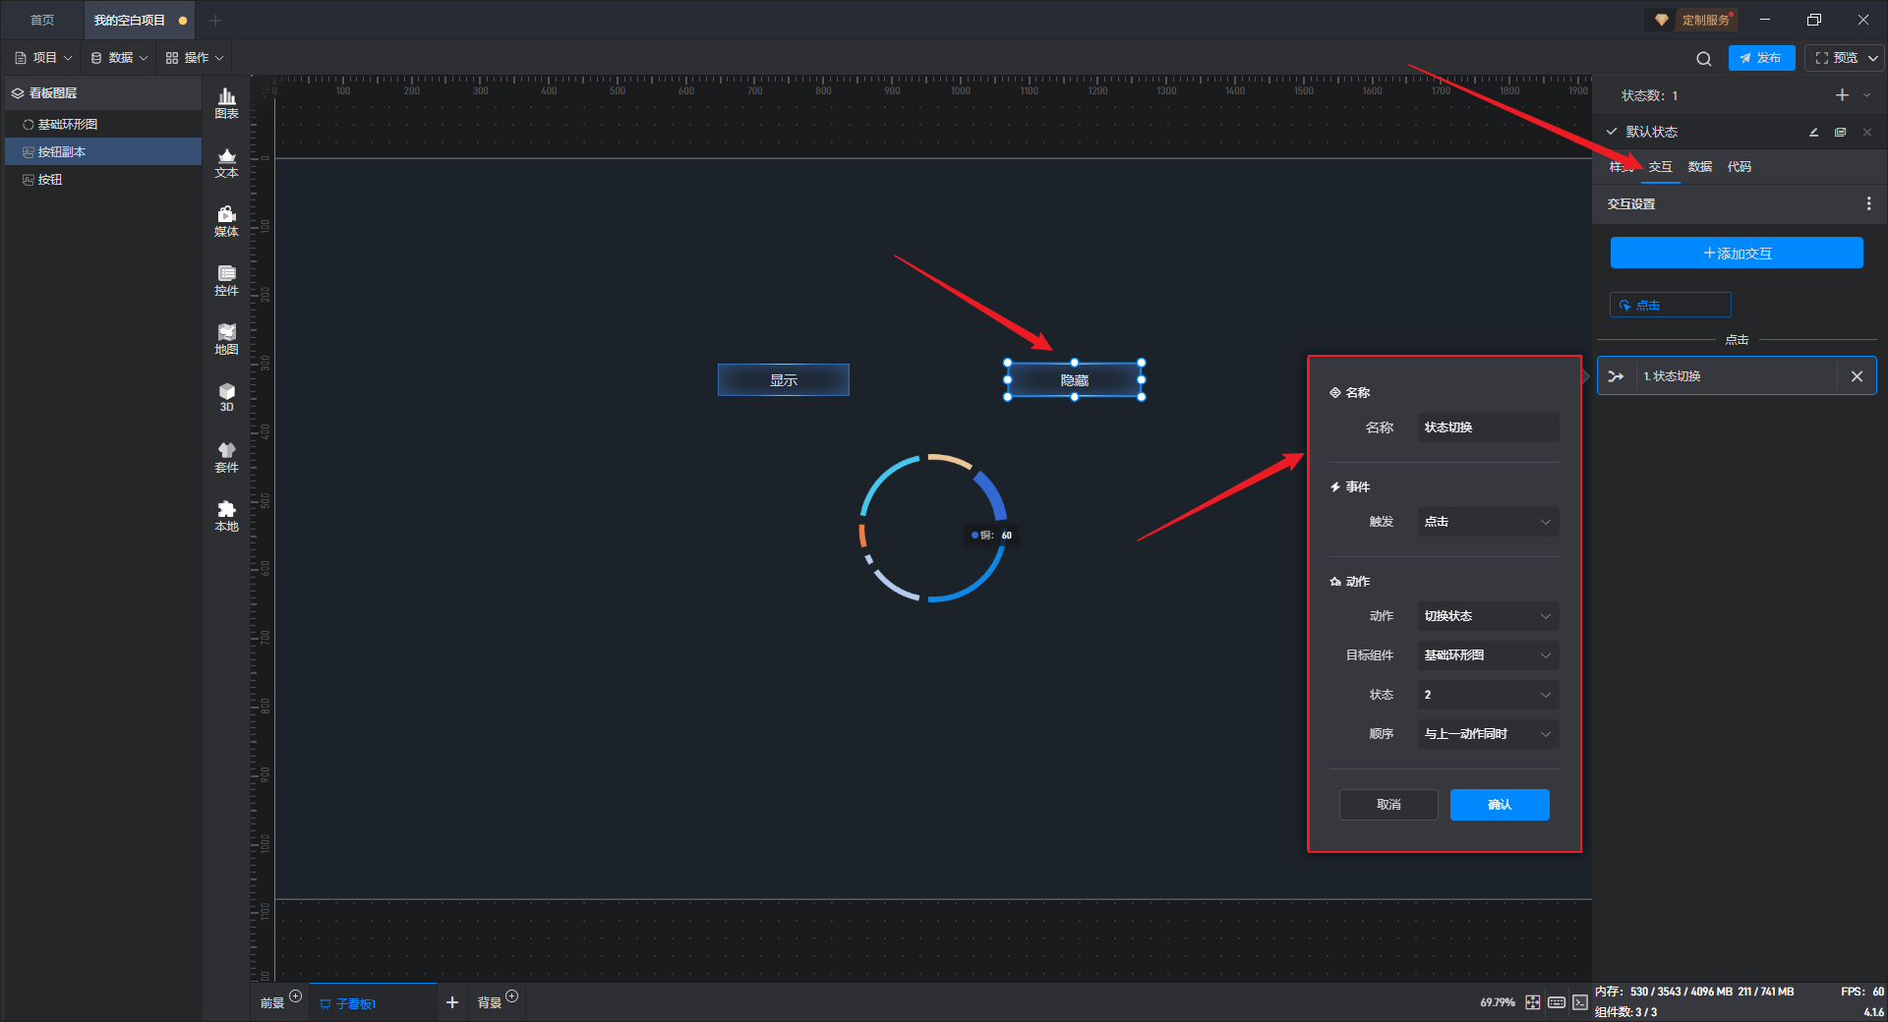Screen dimensions: 1888x1022
Task: Select the 基础环形图 layer in tree
Action: click(x=67, y=125)
